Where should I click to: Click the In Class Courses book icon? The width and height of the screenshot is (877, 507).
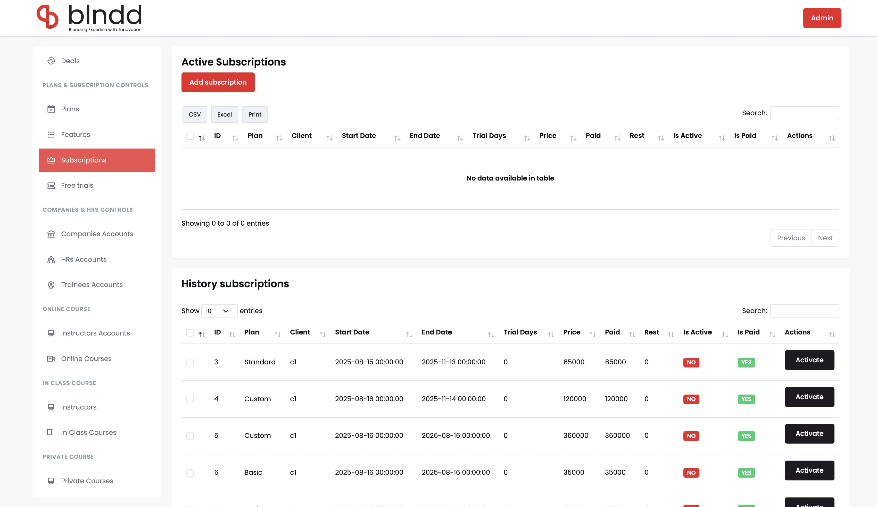coord(50,432)
